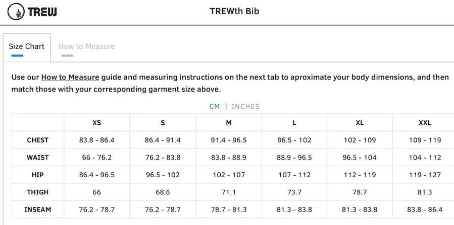Click the S thigh value 68.6
Viewport: 454px width, 225px height.
pos(163,192)
